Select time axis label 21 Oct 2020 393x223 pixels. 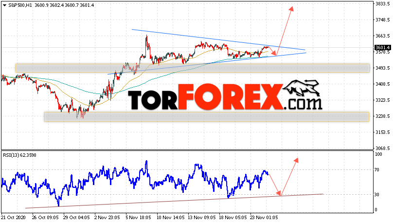pyautogui.click(x=14, y=218)
